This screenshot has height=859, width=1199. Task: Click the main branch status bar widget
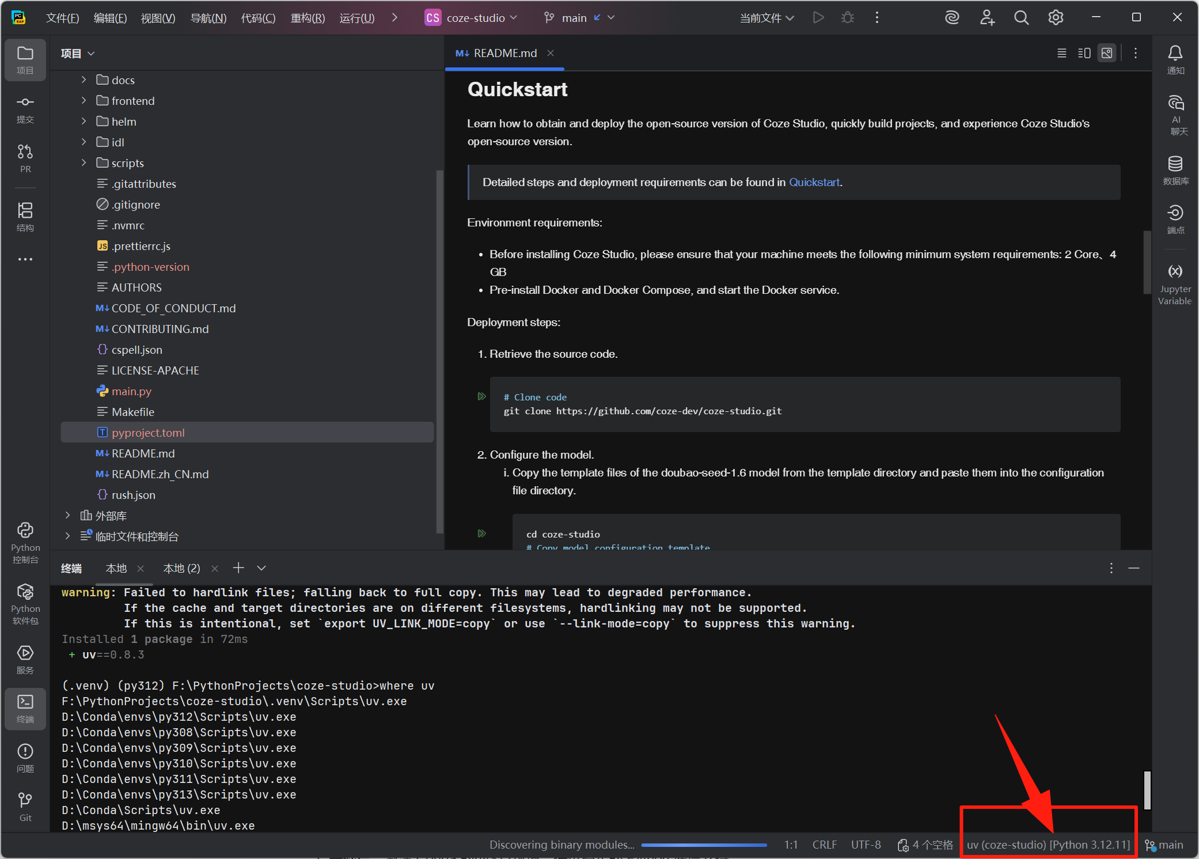1164,844
